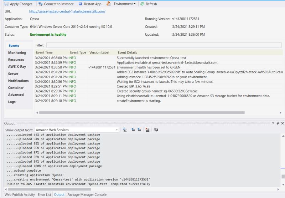Click the 'Application available at' event row

158,62
